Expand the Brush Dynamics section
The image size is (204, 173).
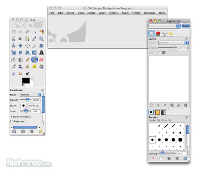12,117
